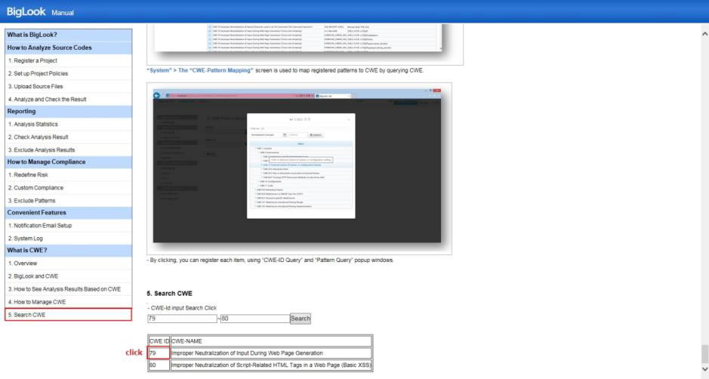Viewport: 709px width, 379px height.
Task: Open '3. How to See Analysis Results Based on CWE'
Action: coord(68,289)
